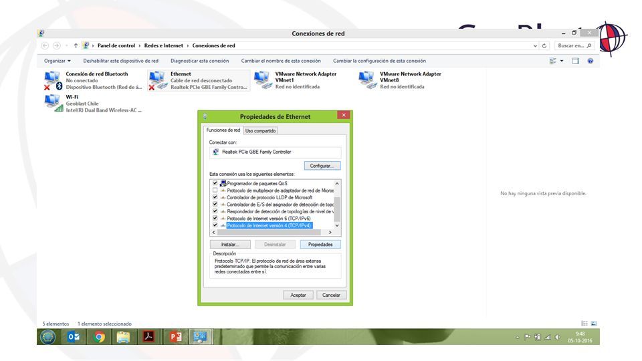Click the Instalar... button
Viewport: 642px width, 361px height.
click(x=230, y=244)
